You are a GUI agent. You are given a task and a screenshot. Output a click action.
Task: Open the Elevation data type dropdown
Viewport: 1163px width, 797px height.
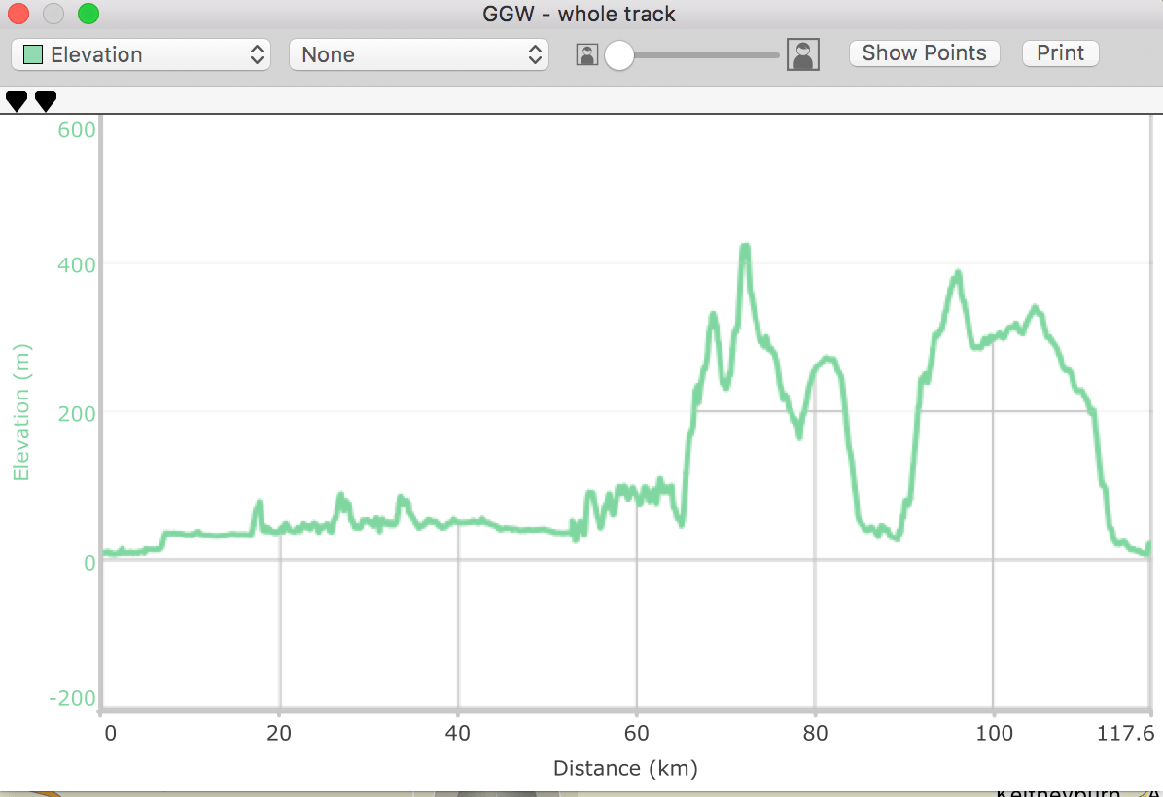(140, 54)
